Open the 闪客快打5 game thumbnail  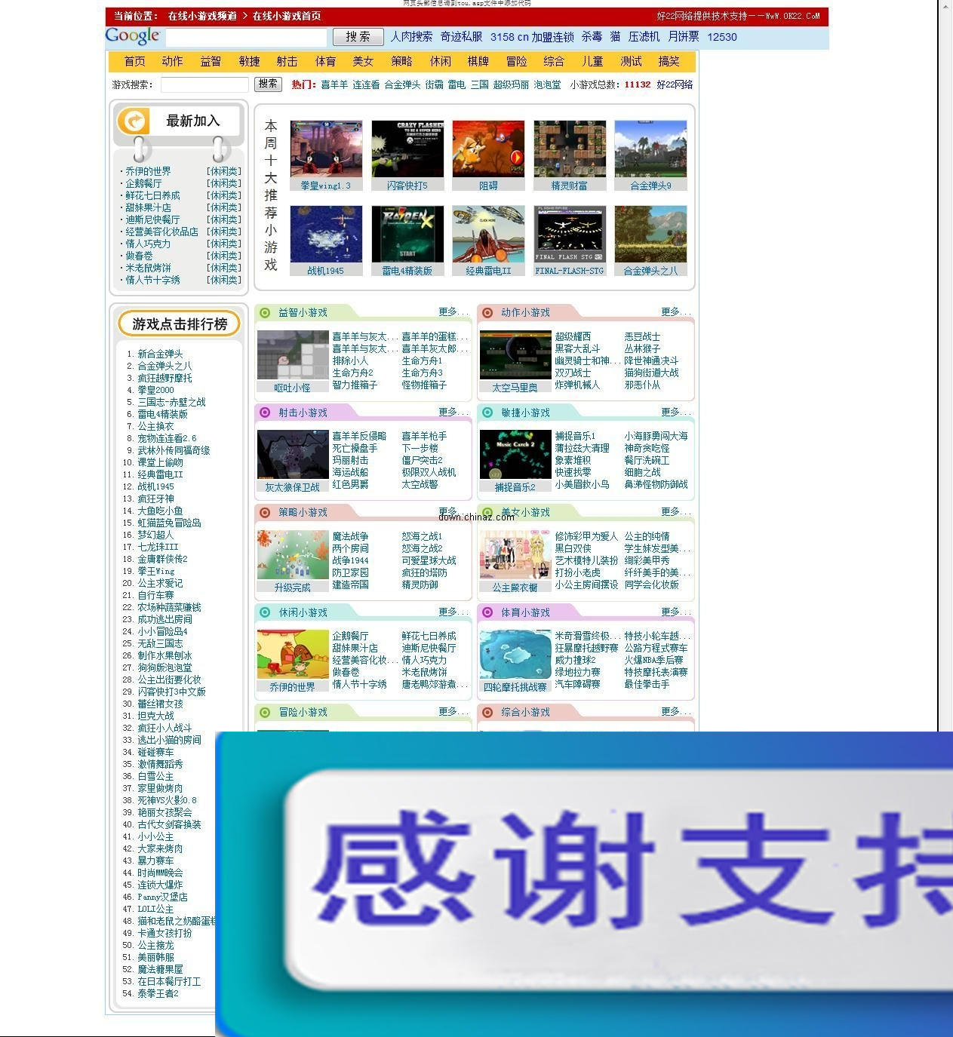point(407,149)
